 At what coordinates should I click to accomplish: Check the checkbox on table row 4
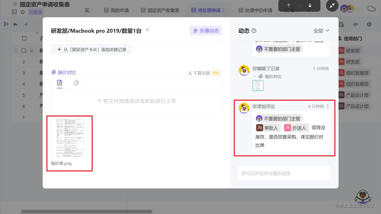[23, 50]
